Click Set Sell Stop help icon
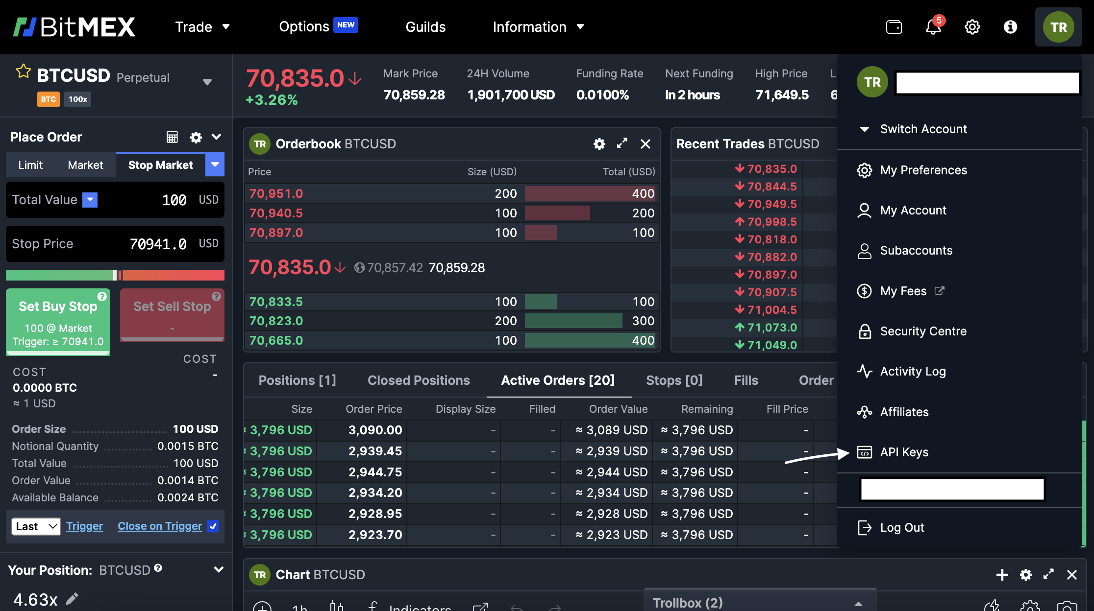This screenshot has width=1094, height=611. click(216, 296)
